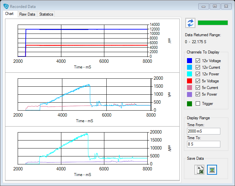Toggle the 12v Voltage checkbox
This screenshot has width=235, height=186.
(x=198, y=61)
